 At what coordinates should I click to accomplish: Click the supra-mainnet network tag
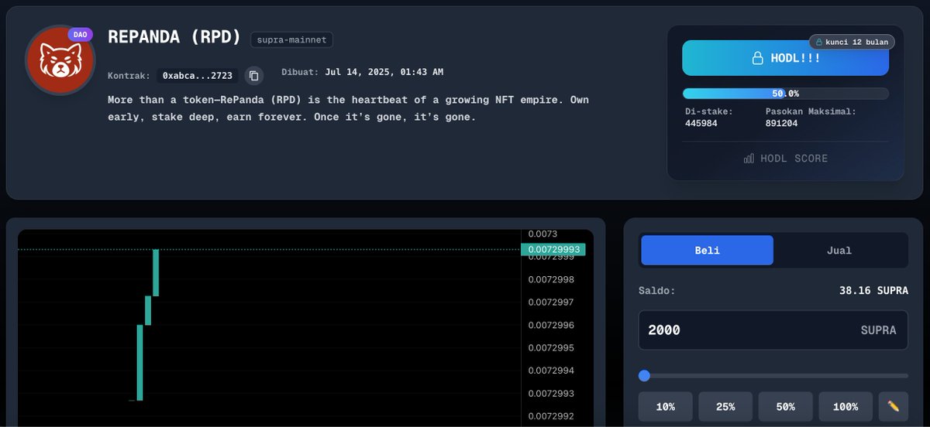pos(292,39)
